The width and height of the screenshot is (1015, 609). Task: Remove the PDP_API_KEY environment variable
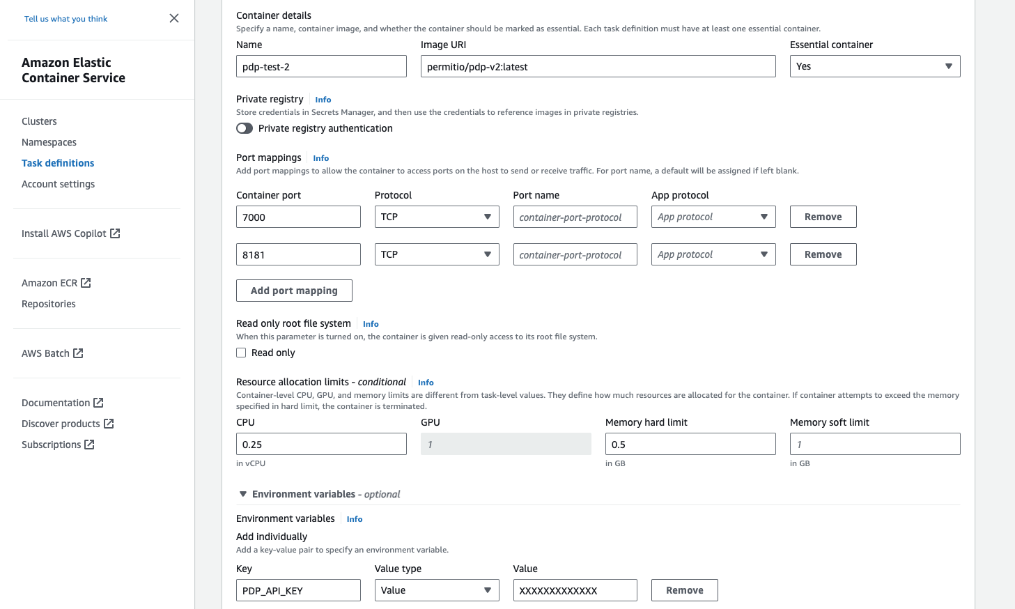(684, 589)
